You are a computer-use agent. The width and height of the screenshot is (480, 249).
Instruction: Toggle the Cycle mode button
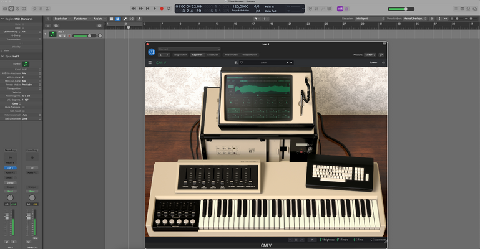tap(169, 9)
